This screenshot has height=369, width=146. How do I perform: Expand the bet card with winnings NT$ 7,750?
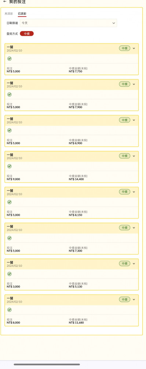coord(134,48)
